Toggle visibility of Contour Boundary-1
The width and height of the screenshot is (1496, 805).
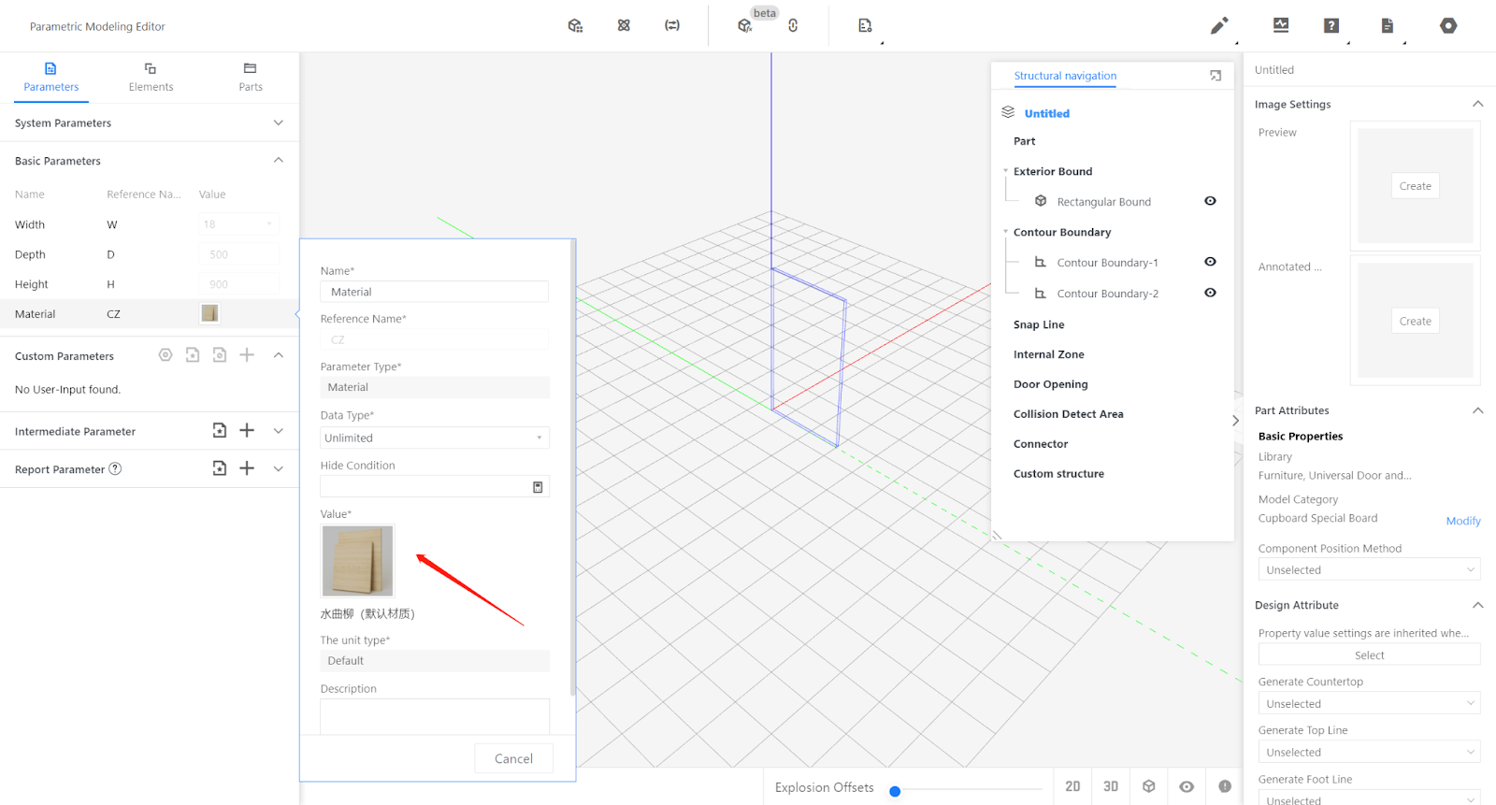pyautogui.click(x=1210, y=262)
